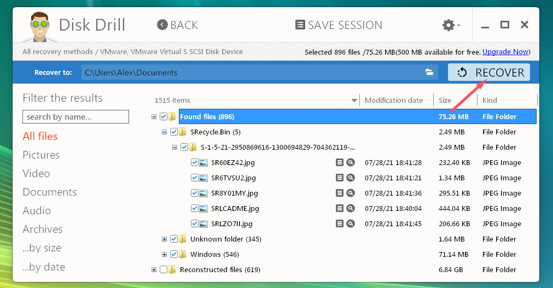This screenshot has height=288, width=553.
Task: Uncheck the $R60EZ42.jpg checkbox
Action: tap(194, 162)
